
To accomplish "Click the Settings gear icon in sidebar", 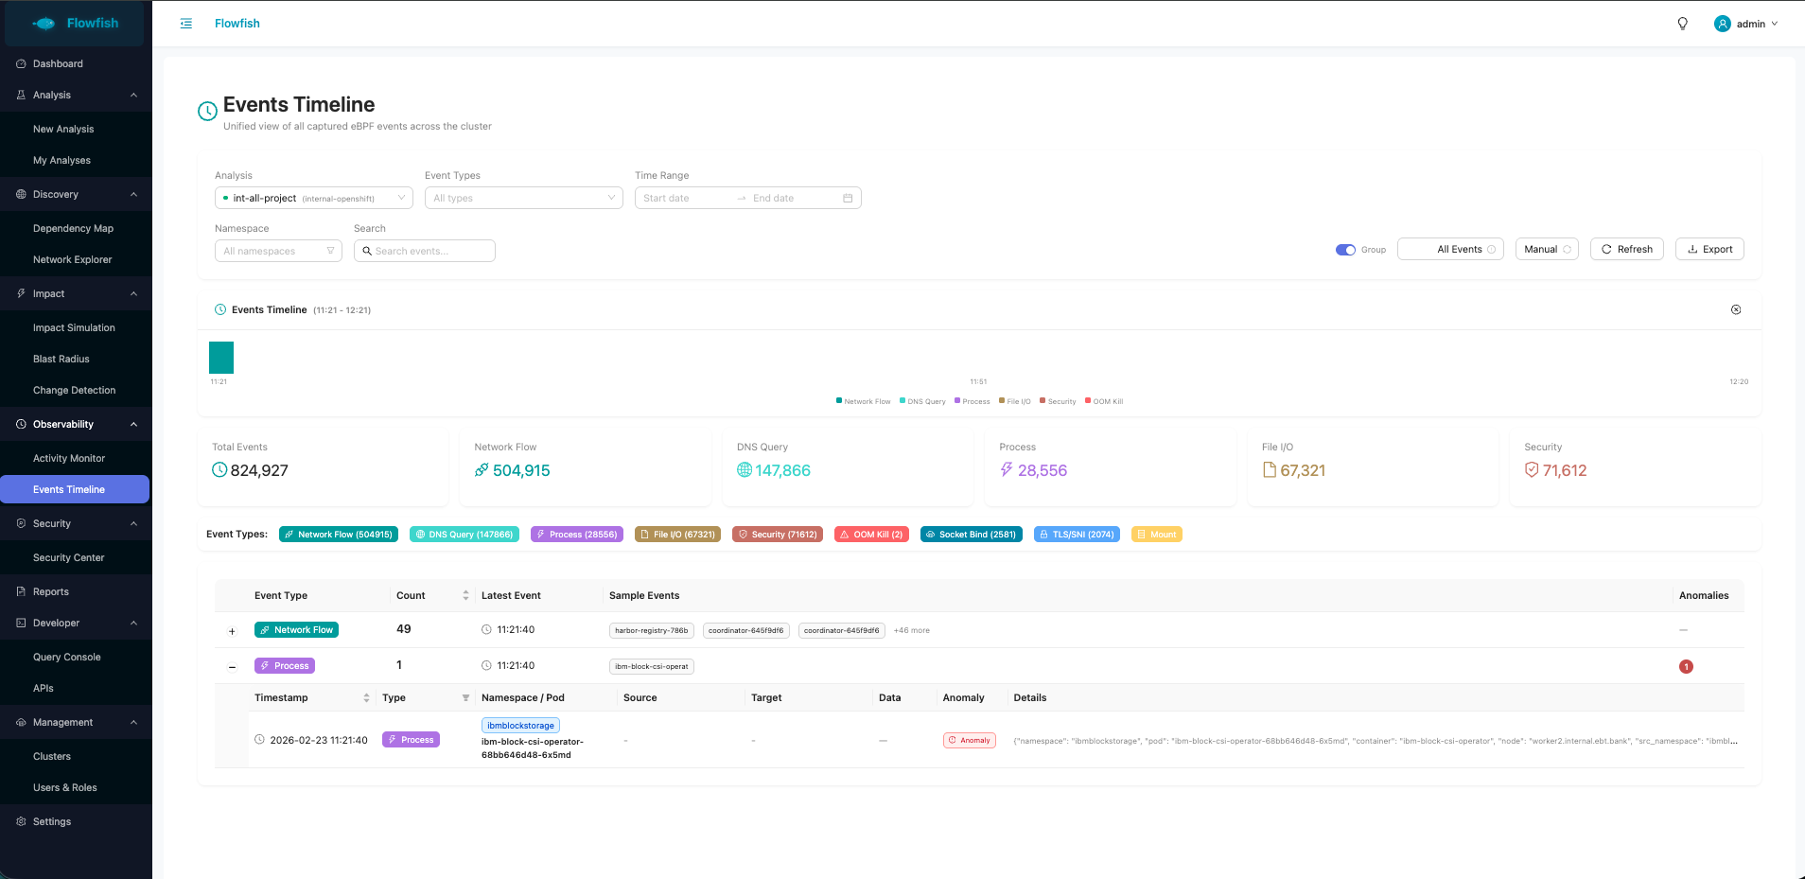I will [21, 821].
